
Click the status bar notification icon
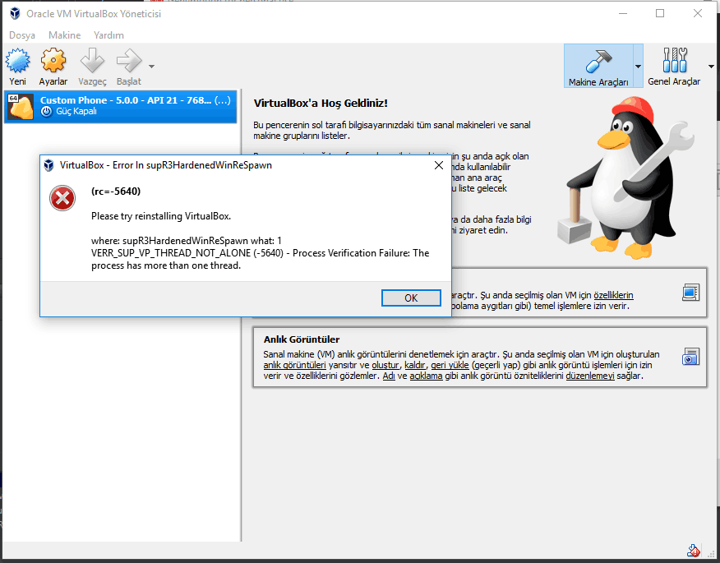(694, 551)
